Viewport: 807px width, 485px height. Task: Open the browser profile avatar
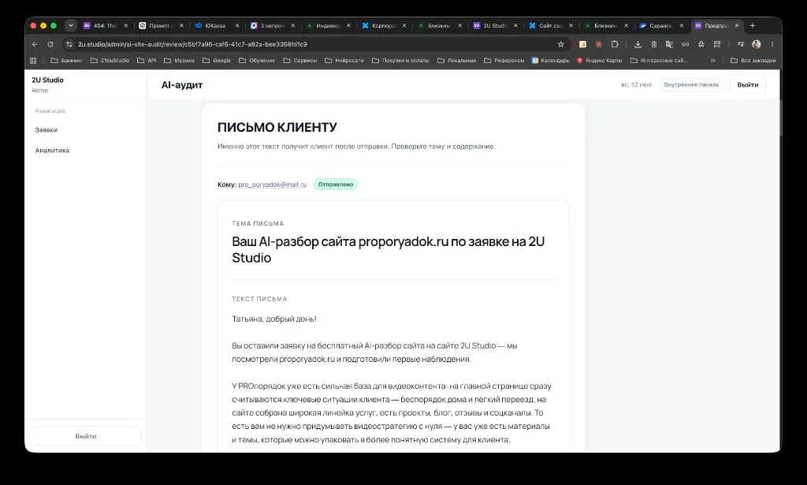click(x=756, y=44)
